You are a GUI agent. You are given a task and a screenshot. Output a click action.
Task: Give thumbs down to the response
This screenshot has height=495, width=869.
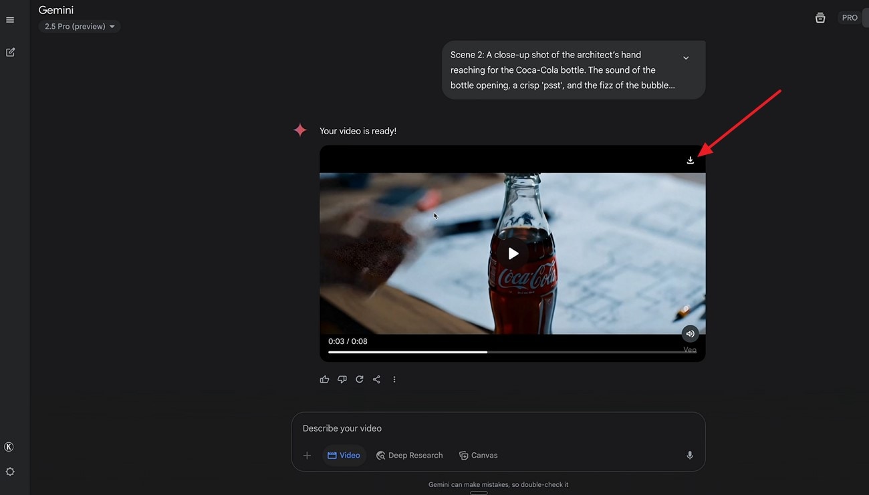[x=342, y=379]
